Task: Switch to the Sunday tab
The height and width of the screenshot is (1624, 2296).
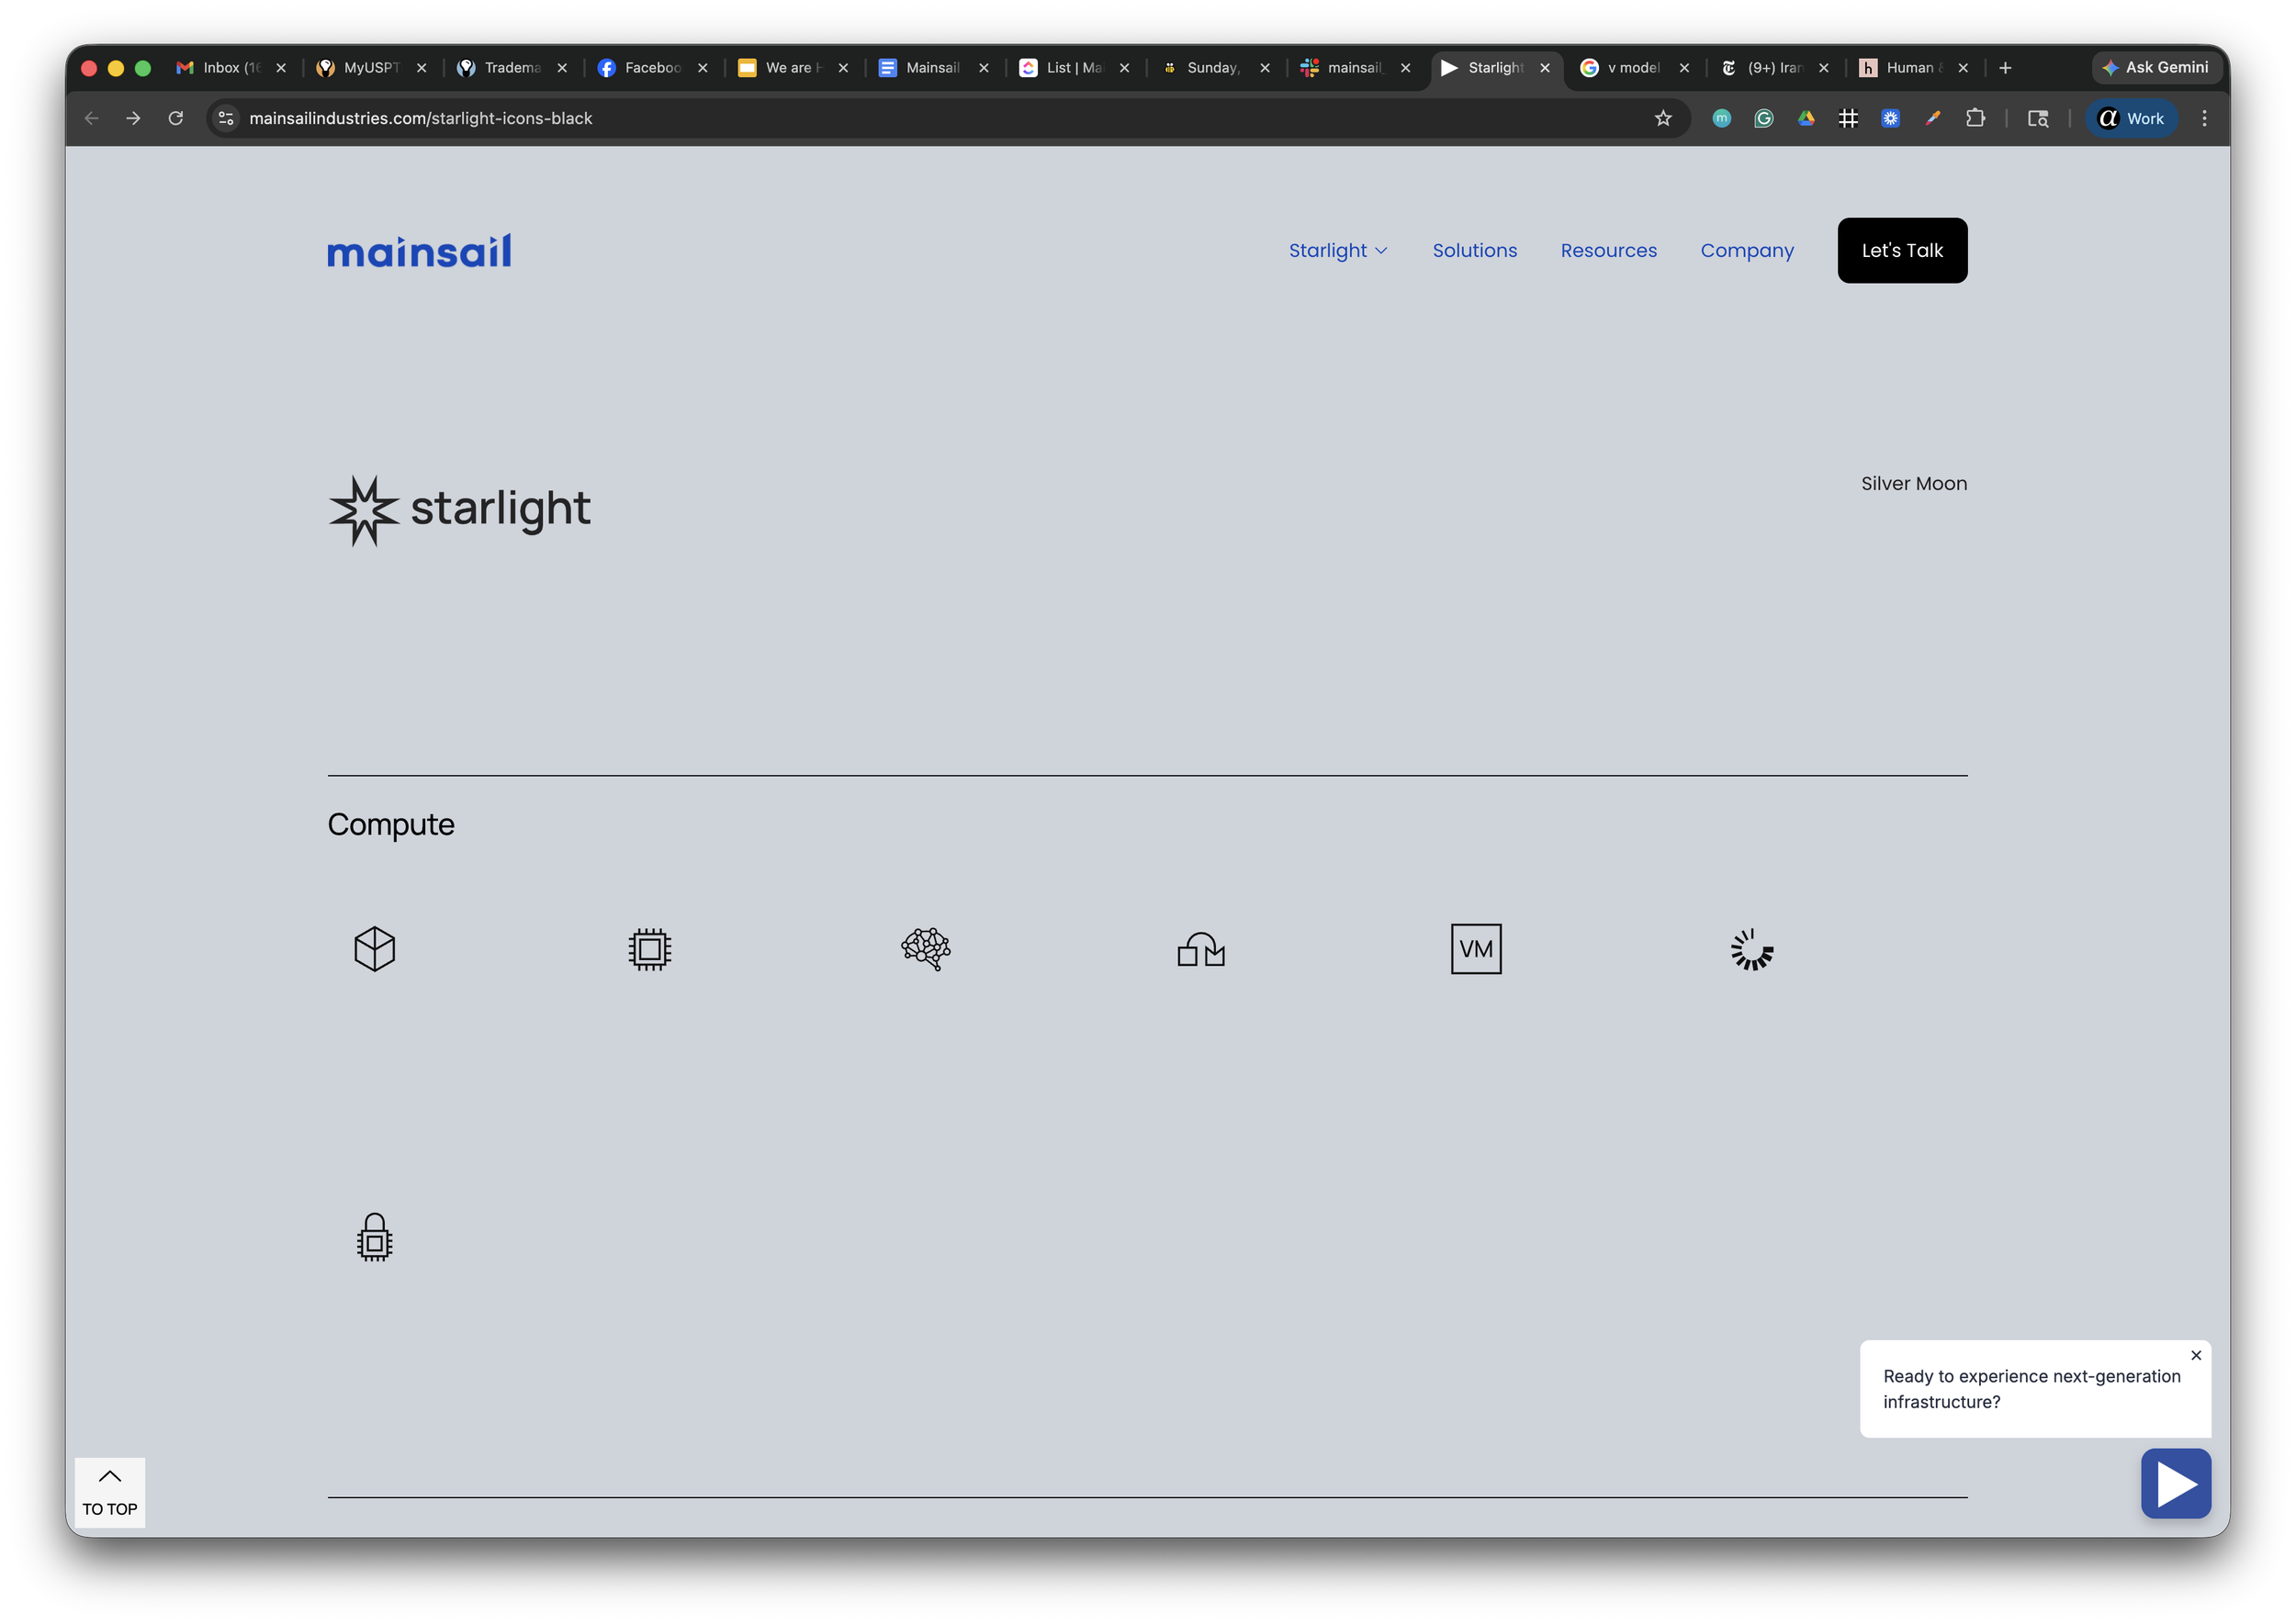Action: (1214, 68)
